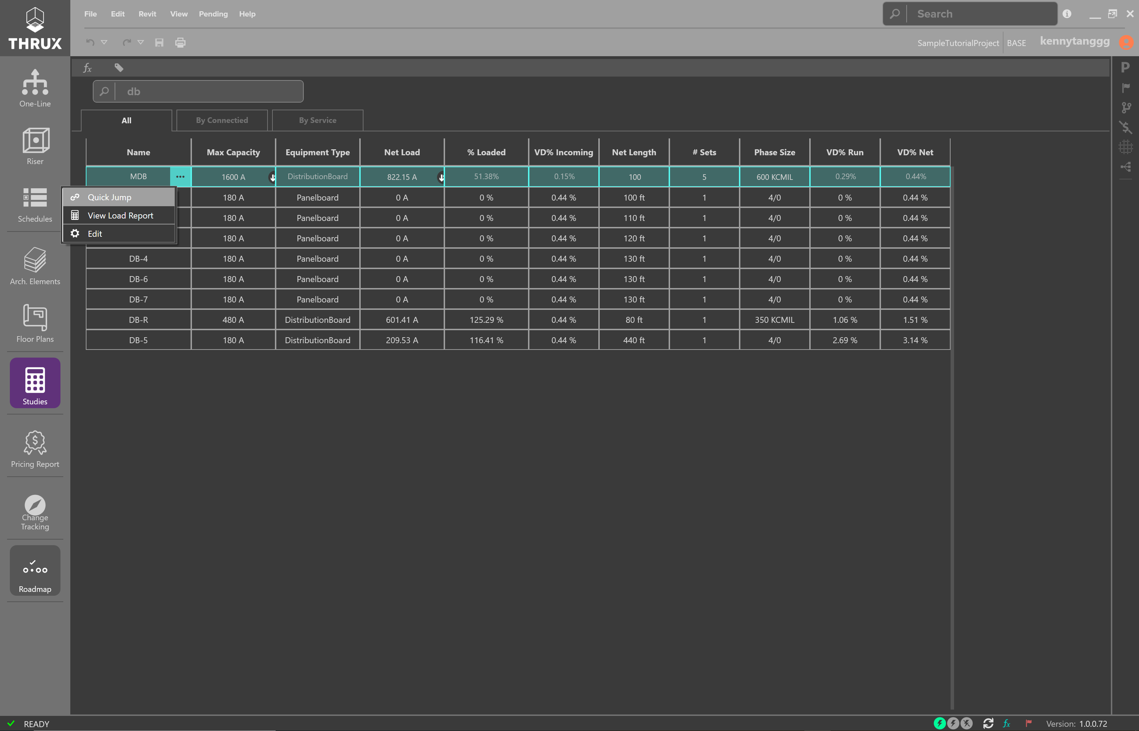Click the dotted grid icon in right sidebar
Screen dimensions: 1139x731
tap(1125, 147)
